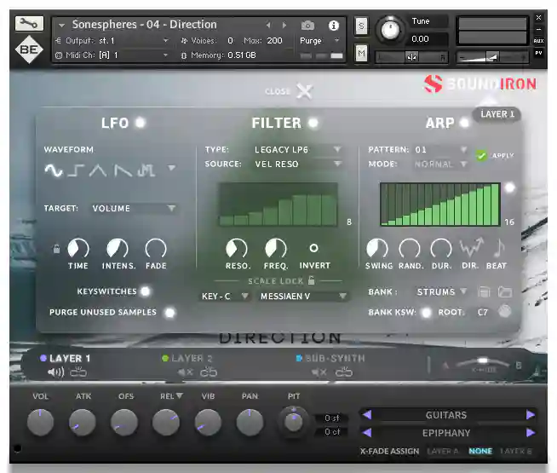This screenshot has height=473, width=557.
Task: Select next GUITARS category
Action: point(531,415)
